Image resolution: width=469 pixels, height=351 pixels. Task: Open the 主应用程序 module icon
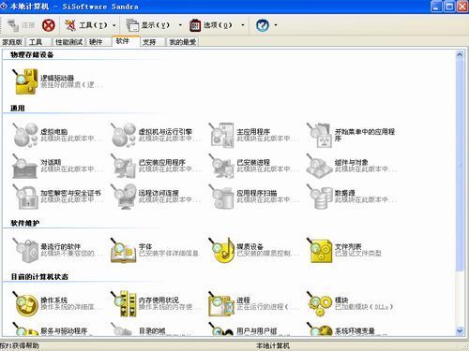[221, 135]
